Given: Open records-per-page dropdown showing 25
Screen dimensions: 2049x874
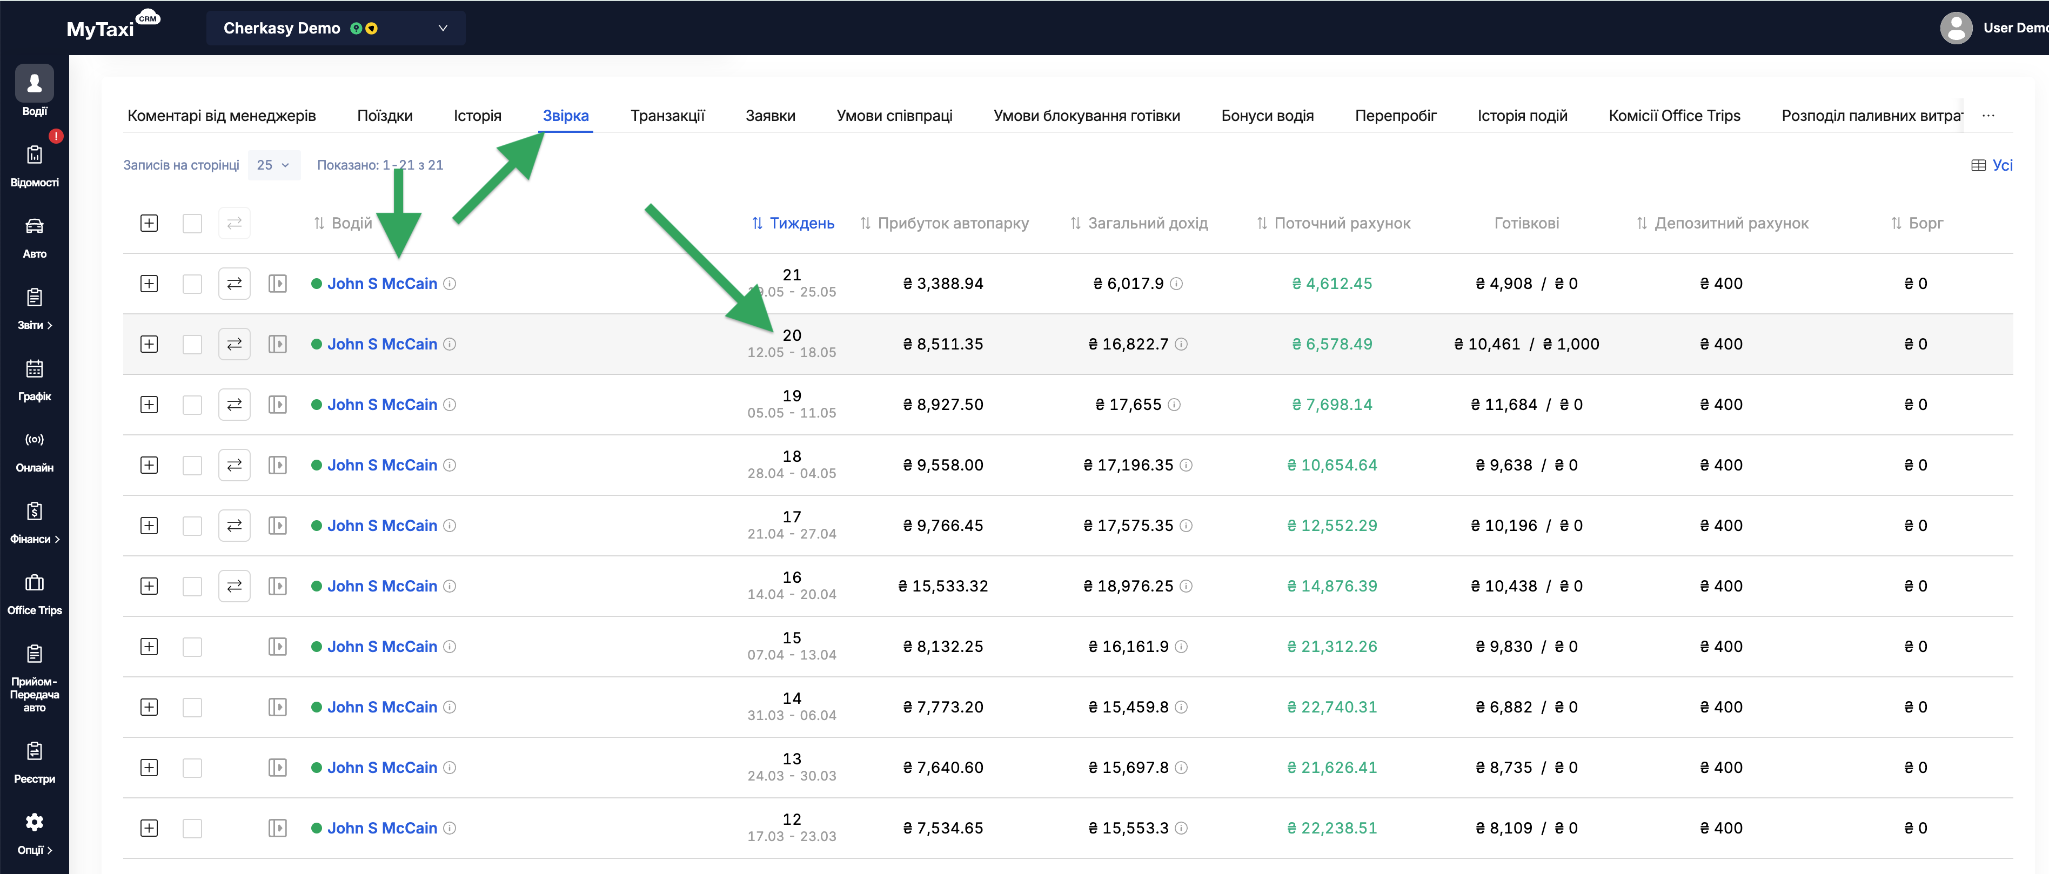Looking at the screenshot, I should [x=273, y=165].
